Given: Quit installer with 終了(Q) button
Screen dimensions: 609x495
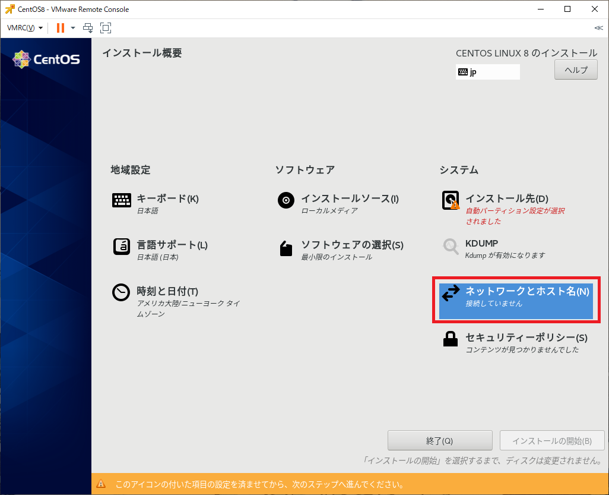Looking at the screenshot, I should tap(440, 440).
